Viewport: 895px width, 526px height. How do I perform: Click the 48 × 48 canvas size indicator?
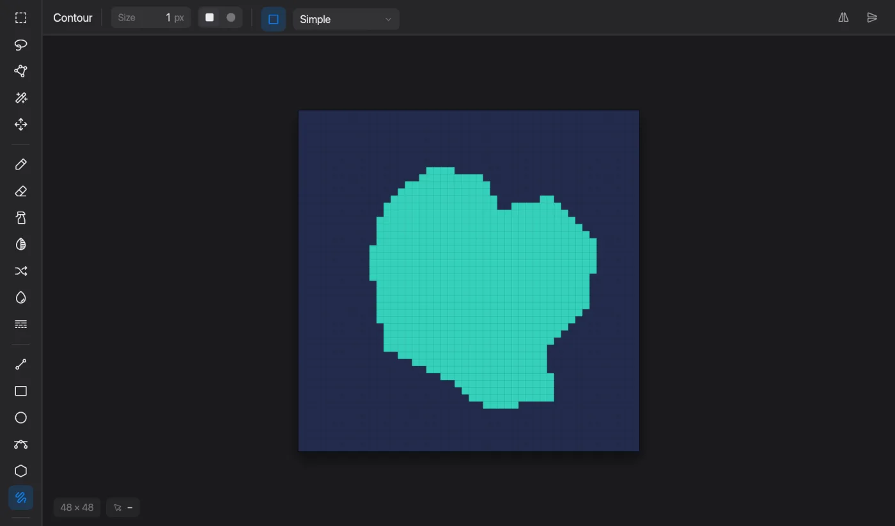point(77,507)
